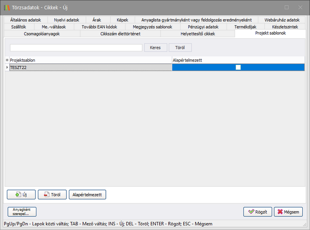Click the Töröl button with minus icon

click(52, 195)
